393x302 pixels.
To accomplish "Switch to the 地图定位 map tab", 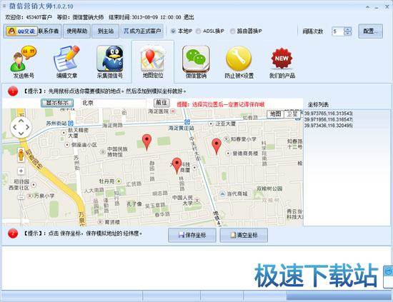I will [x=153, y=61].
